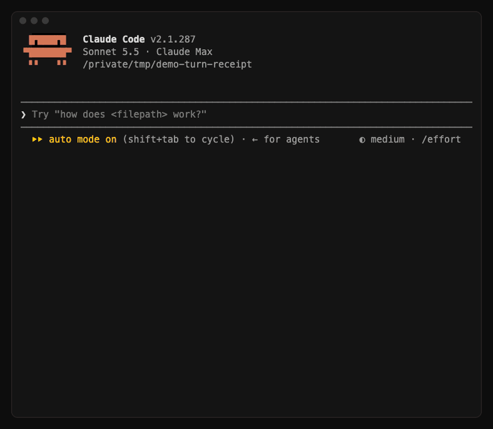
Task: Click the '/effort' command hint
Action: pos(441,139)
